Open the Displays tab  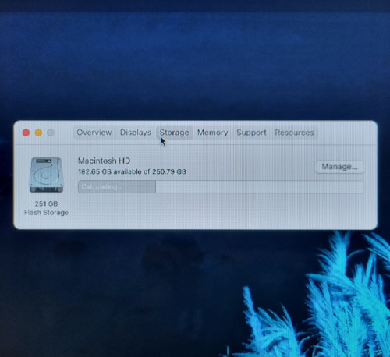pos(136,133)
